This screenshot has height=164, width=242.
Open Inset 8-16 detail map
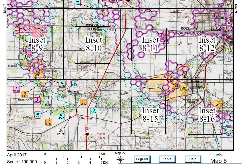pos(205,116)
